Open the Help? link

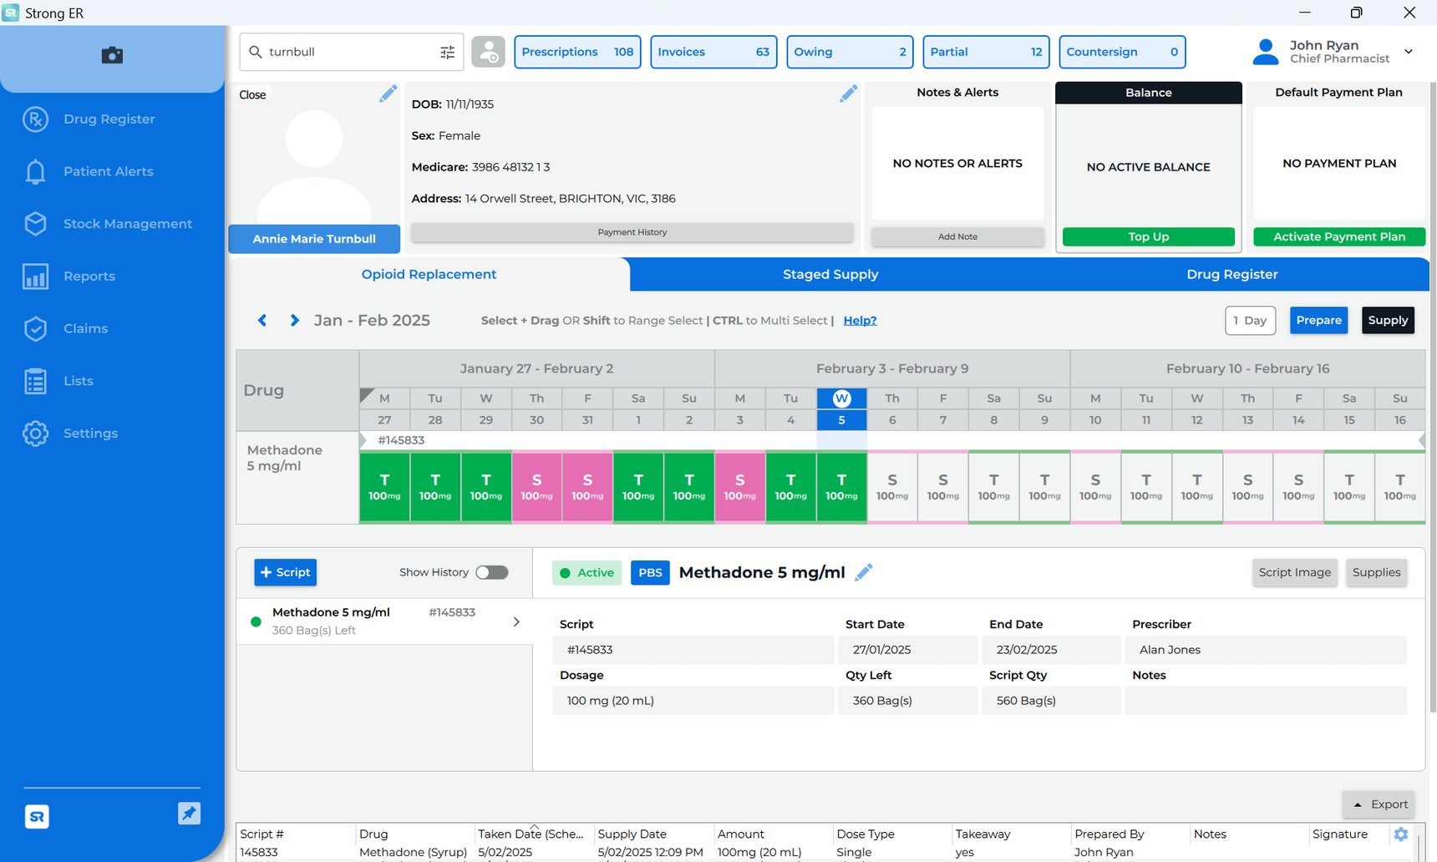tap(860, 321)
